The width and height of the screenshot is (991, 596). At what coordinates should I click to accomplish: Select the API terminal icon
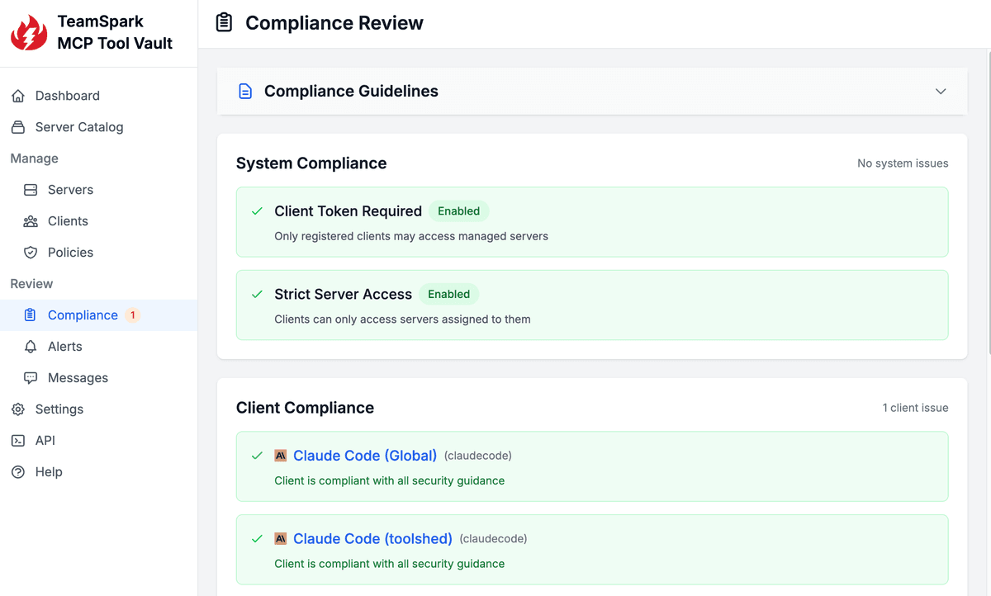point(17,440)
